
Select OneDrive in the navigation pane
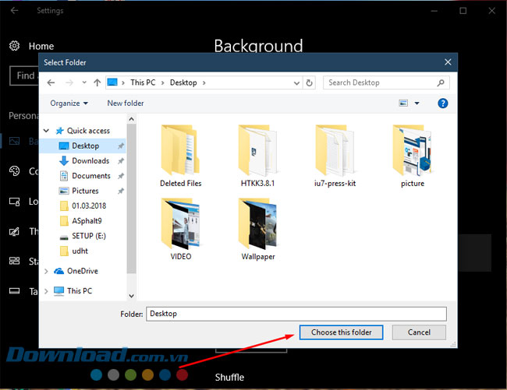[82, 271]
